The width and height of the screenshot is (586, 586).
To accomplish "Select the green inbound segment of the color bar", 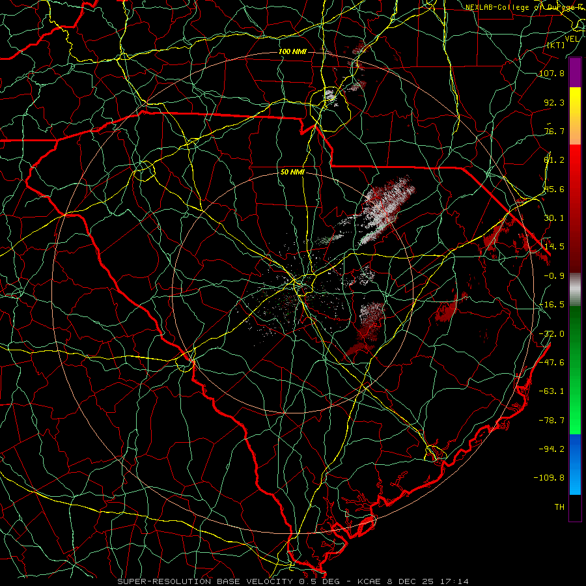I will 575,370.
